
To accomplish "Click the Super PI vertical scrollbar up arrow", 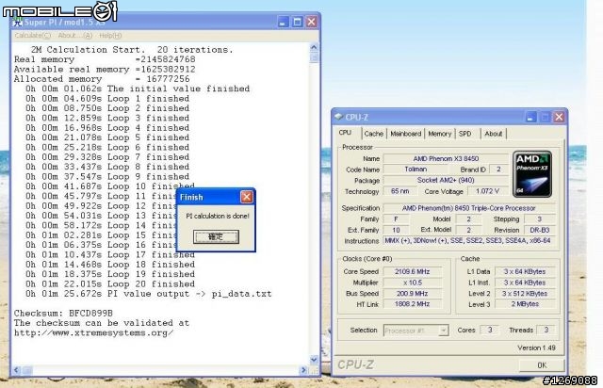I will [x=314, y=47].
